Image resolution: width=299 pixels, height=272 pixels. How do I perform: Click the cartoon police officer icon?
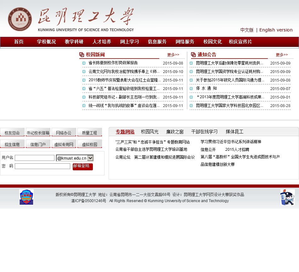coord(288,197)
